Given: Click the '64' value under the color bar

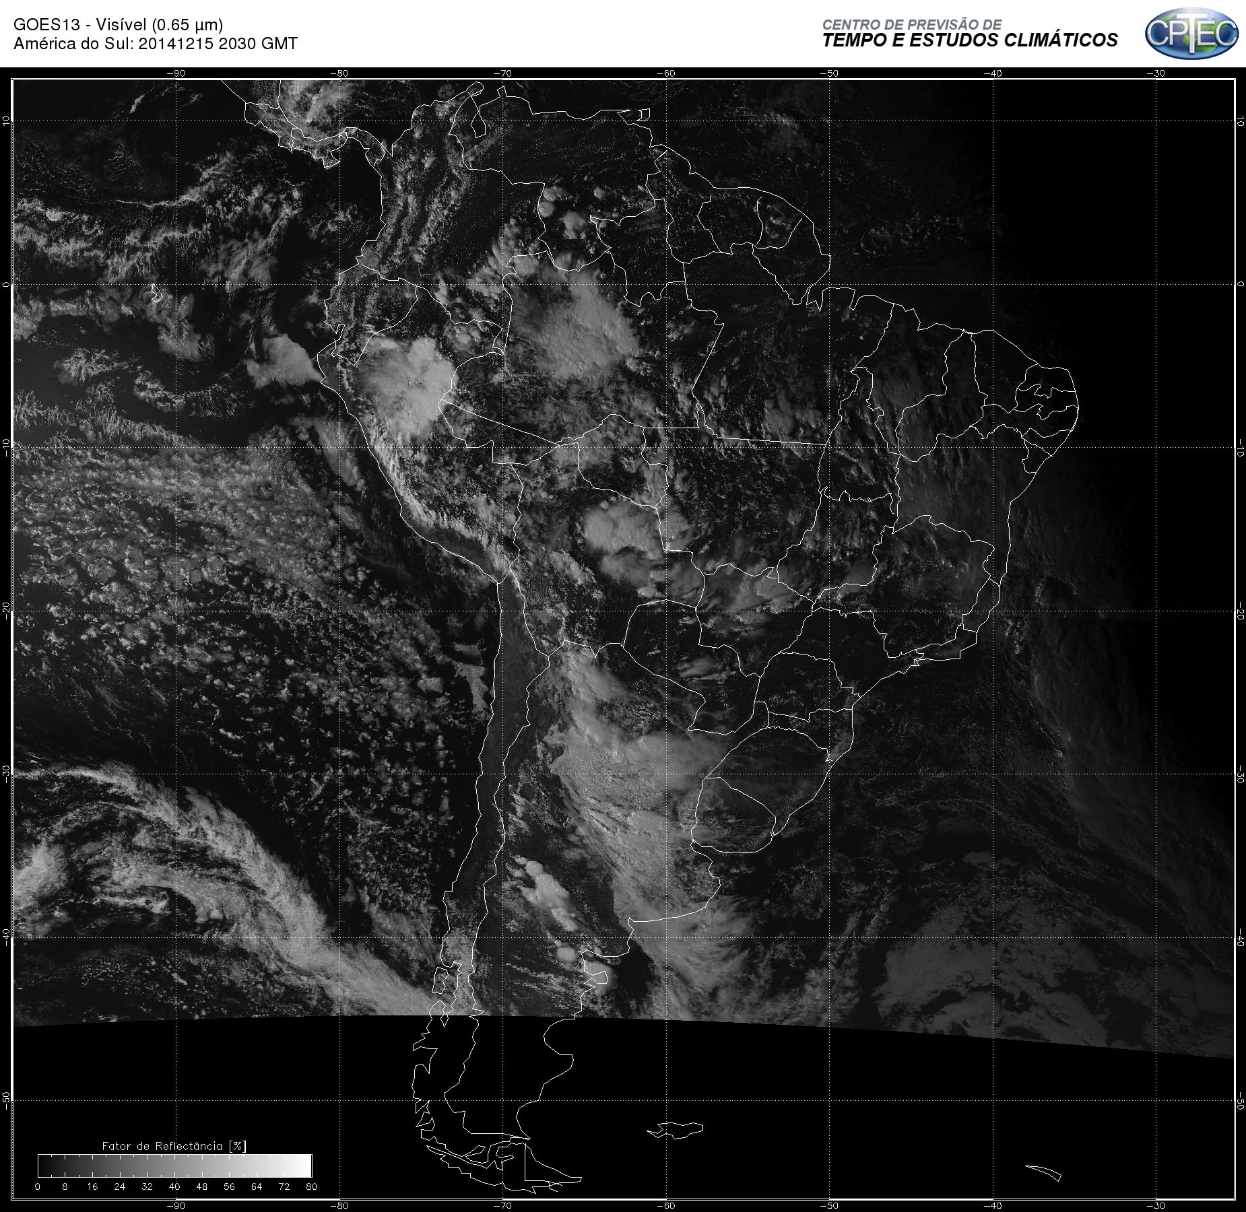Looking at the screenshot, I should [257, 1186].
